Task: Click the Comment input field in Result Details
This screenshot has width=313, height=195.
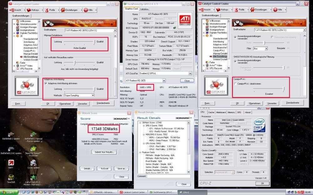Action: [x=169, y=176]
